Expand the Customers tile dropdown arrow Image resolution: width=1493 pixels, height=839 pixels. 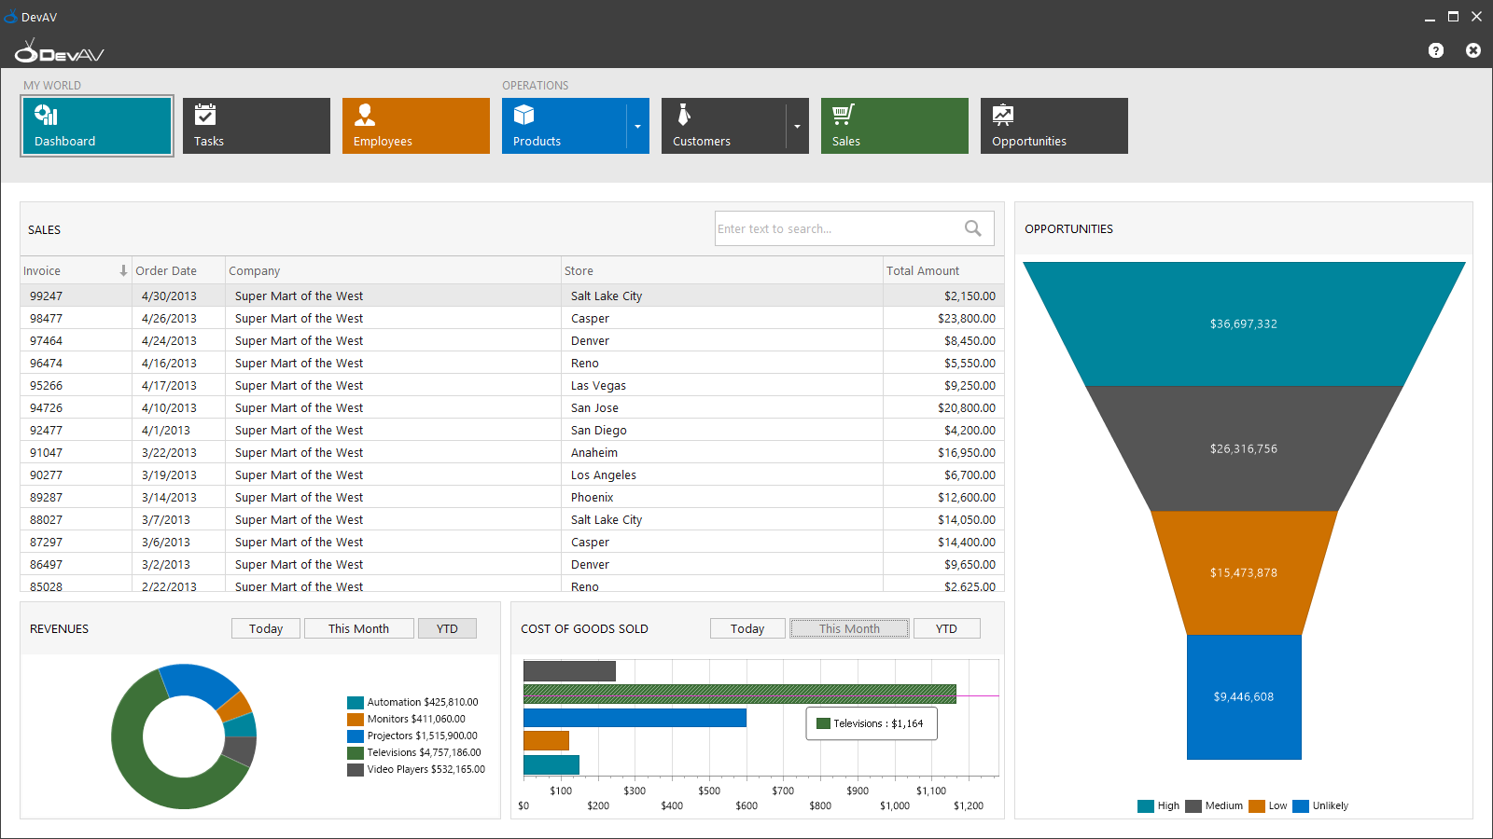pyautogui.click(x=798, y=126)
